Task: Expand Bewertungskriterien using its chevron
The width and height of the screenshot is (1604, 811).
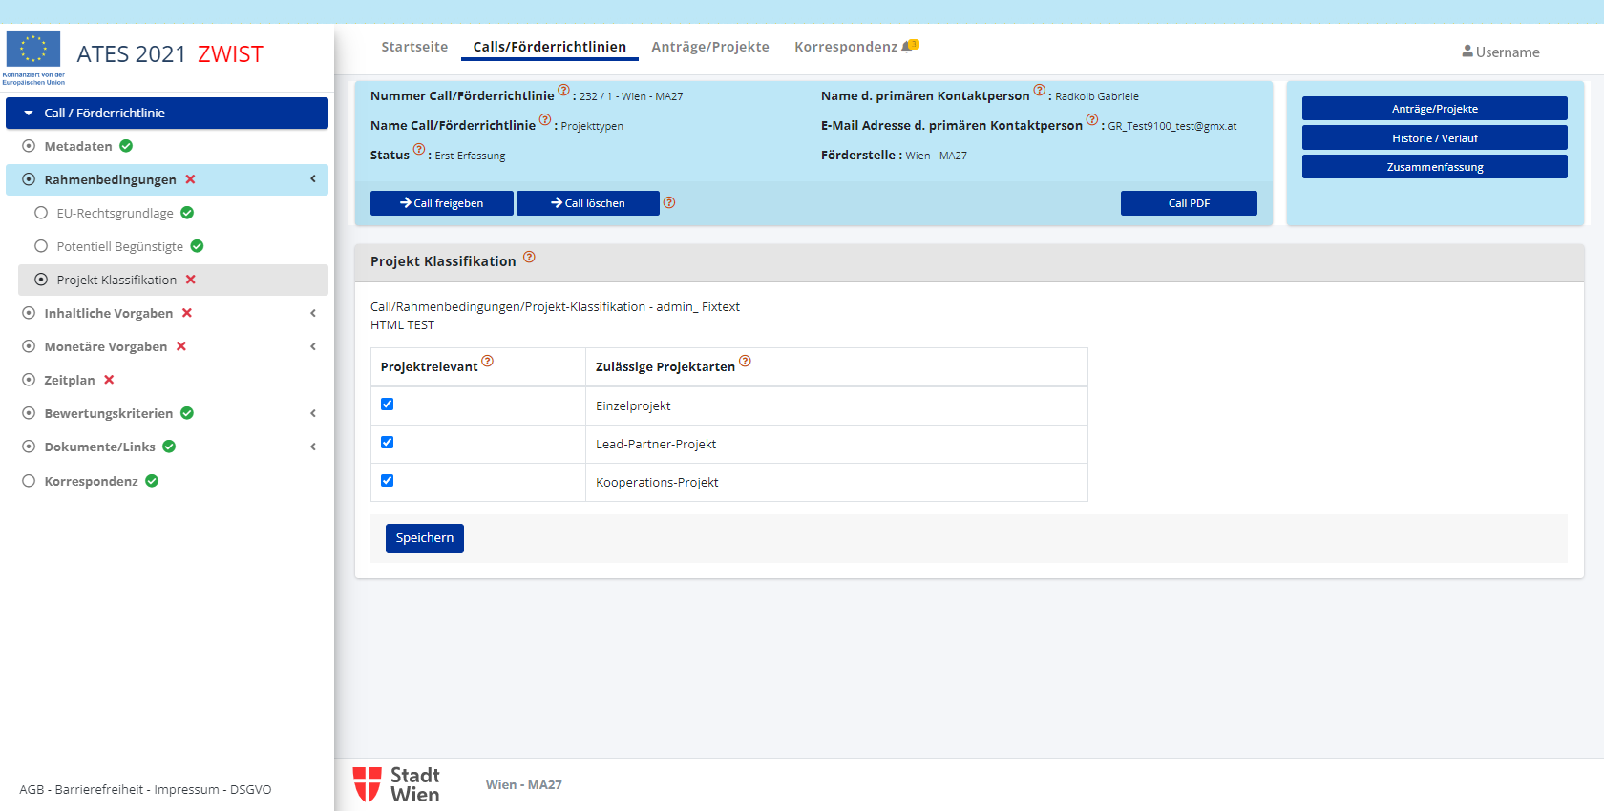Action: (x=313, y=413)
